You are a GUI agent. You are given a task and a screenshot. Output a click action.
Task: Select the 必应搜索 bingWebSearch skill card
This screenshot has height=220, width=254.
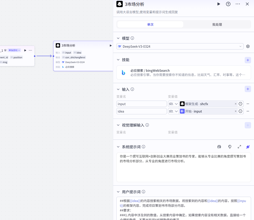click(x=184, y=73)
